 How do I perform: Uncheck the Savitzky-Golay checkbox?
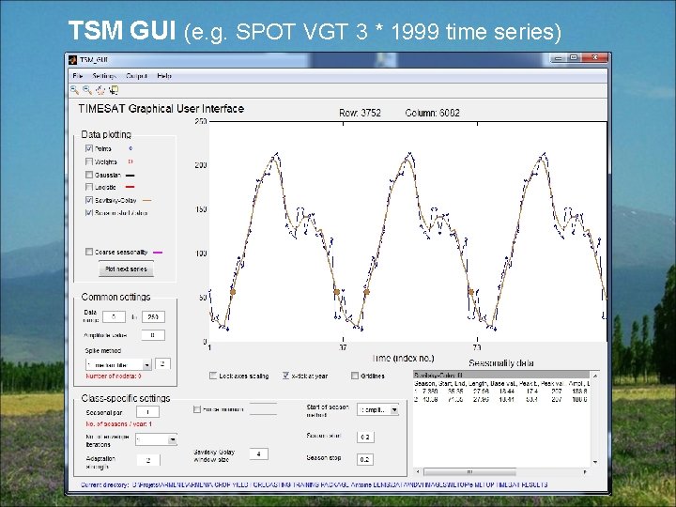pos(89,200)
